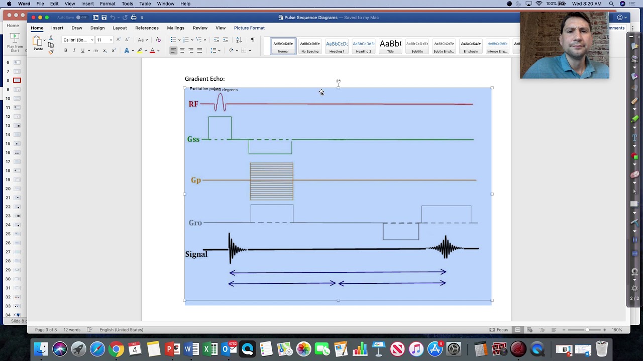Click the Clear Formatting icon
This screenshot has height=361, width=643.
158,40
